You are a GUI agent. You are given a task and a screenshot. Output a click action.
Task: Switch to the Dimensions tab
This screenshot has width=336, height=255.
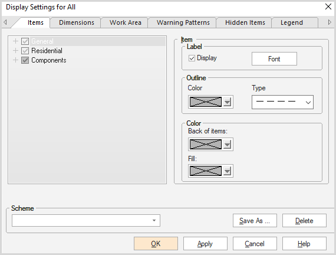[x=77, y=22]
